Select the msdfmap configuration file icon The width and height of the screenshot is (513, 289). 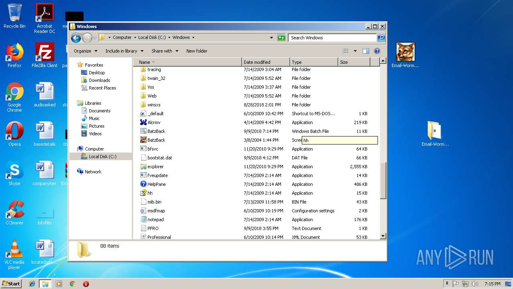[x=143, y=211]
